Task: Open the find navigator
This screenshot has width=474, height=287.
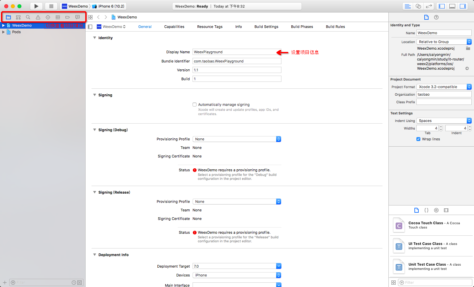Action: [28, 17]
